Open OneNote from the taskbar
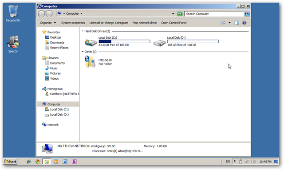 click(x=74, y=162)
